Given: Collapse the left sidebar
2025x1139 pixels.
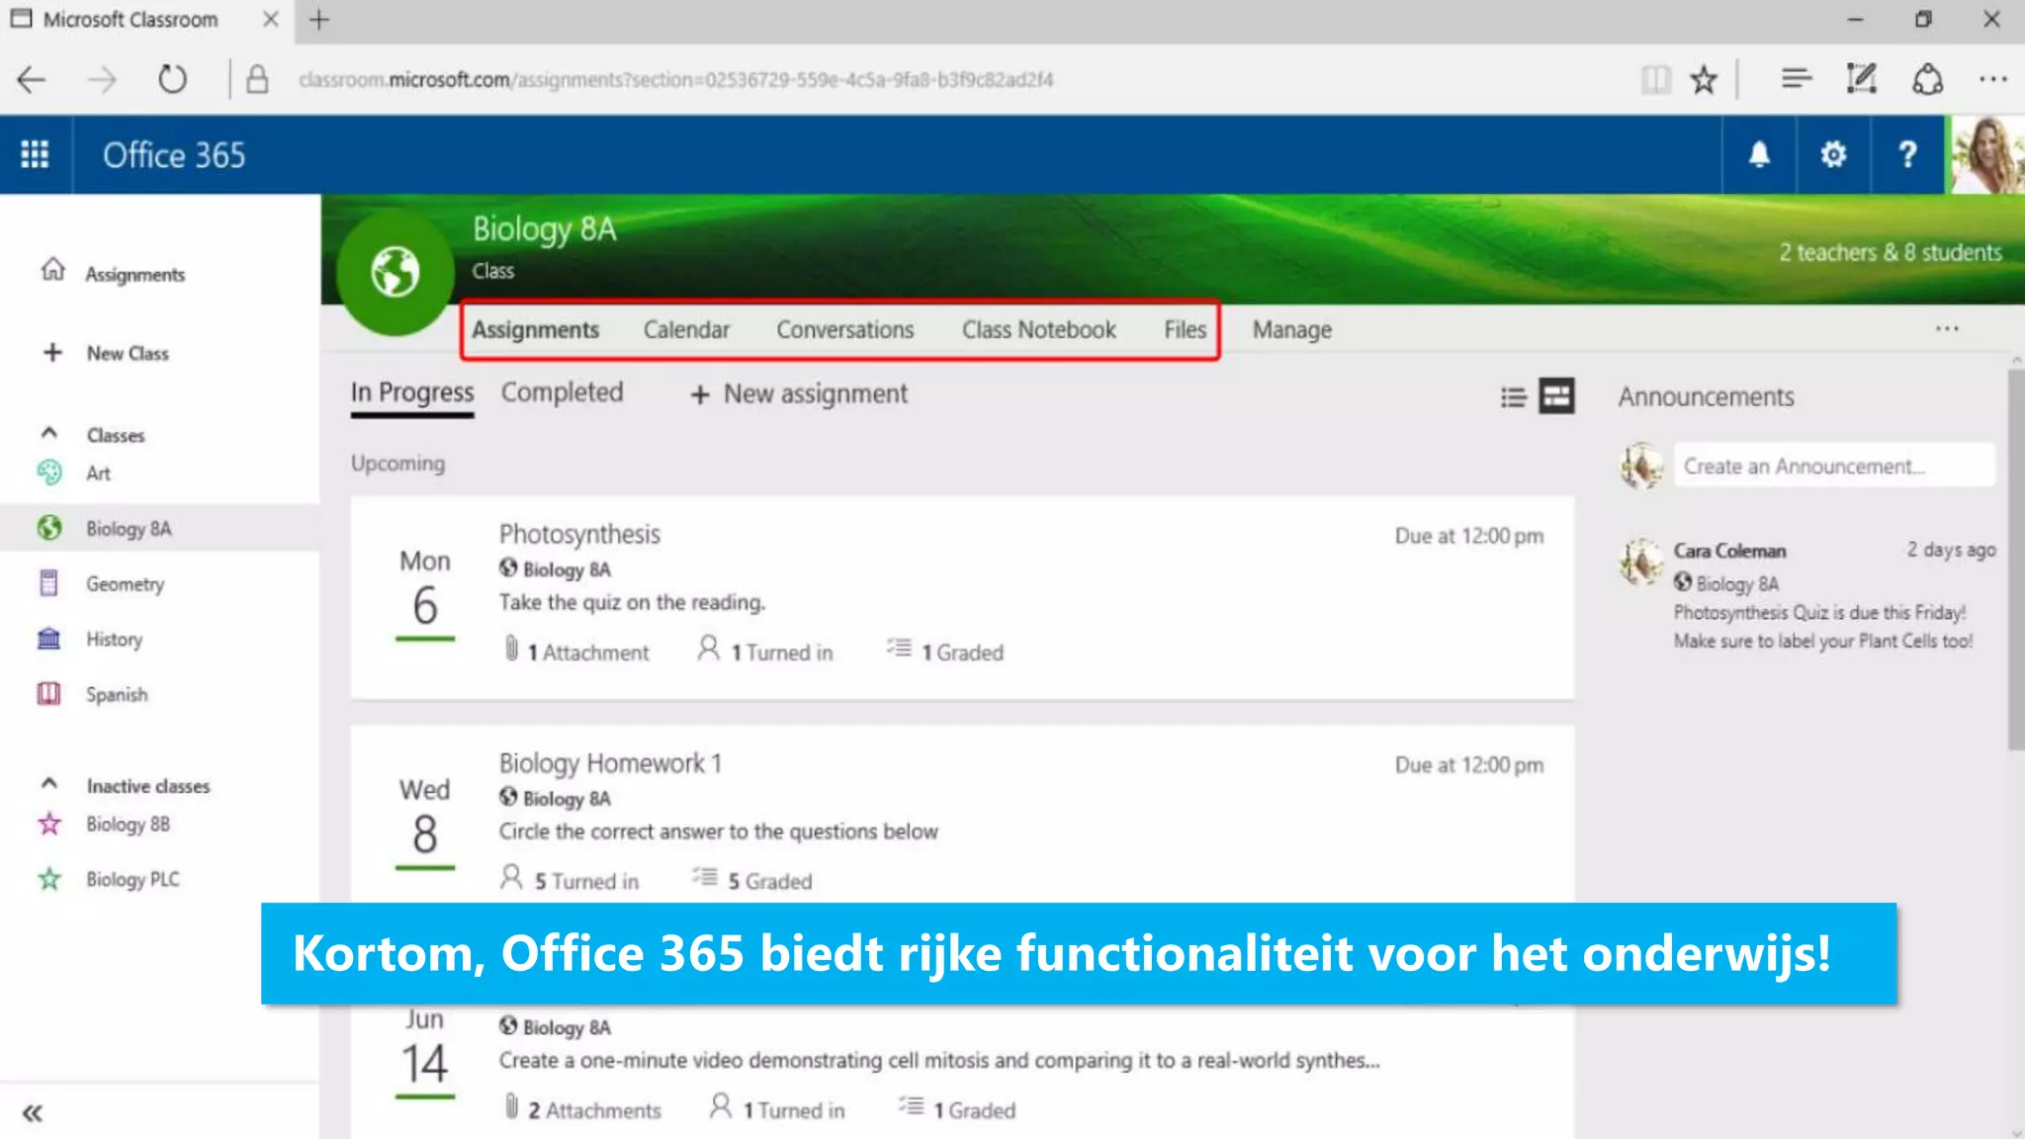Looking at the screenshot, I should tap(33, 1112).
